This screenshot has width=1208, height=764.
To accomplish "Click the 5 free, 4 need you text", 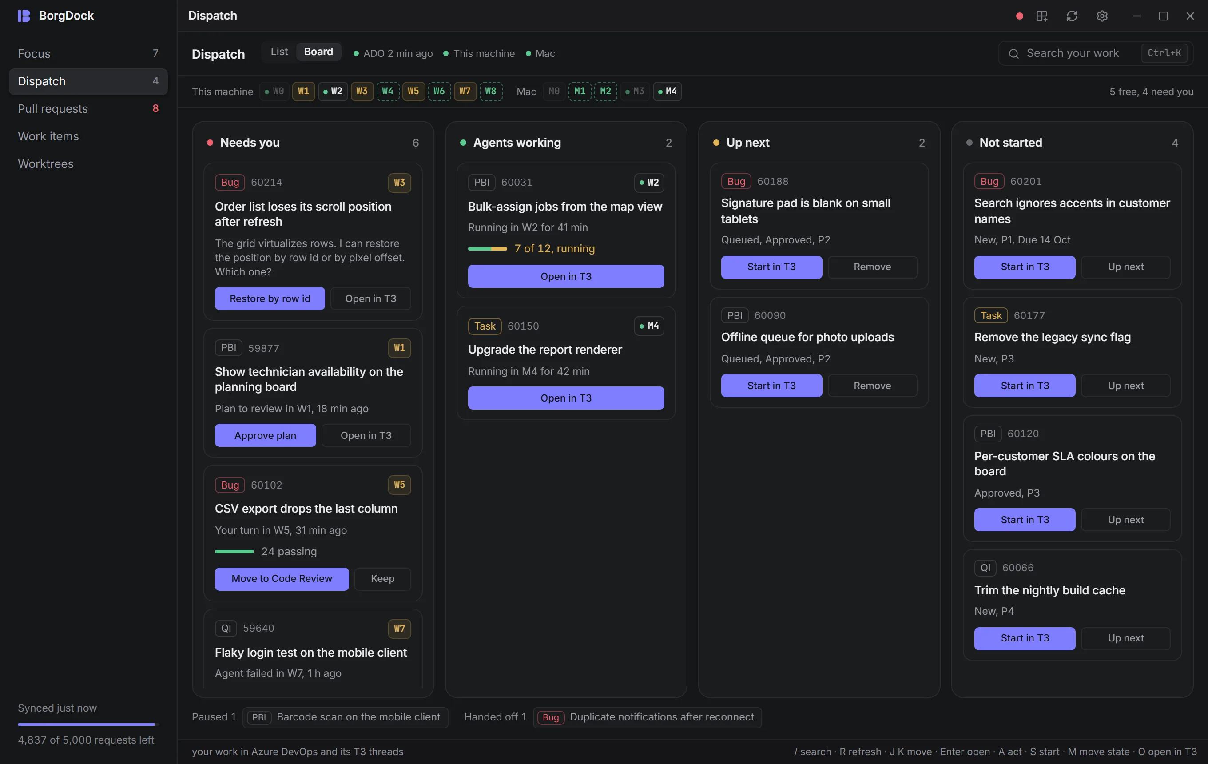I will click(x=1151, y=92).
